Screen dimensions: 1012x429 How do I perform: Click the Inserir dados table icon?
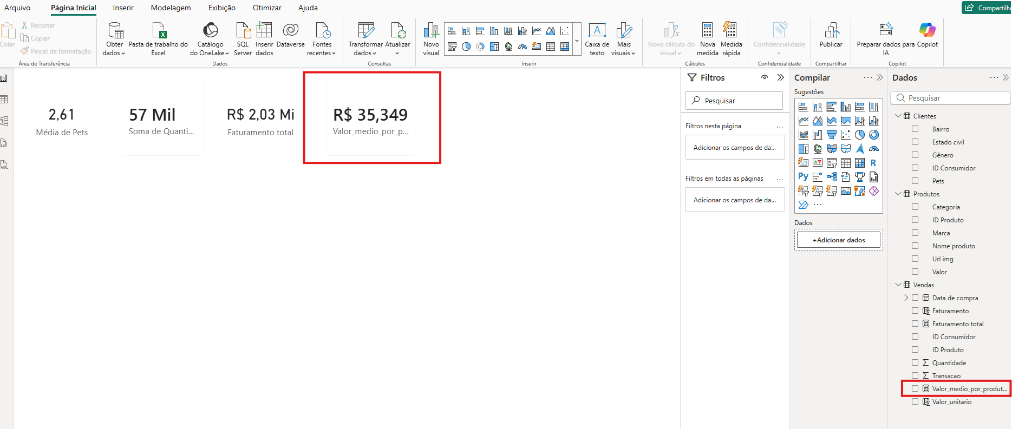[264, 30]
